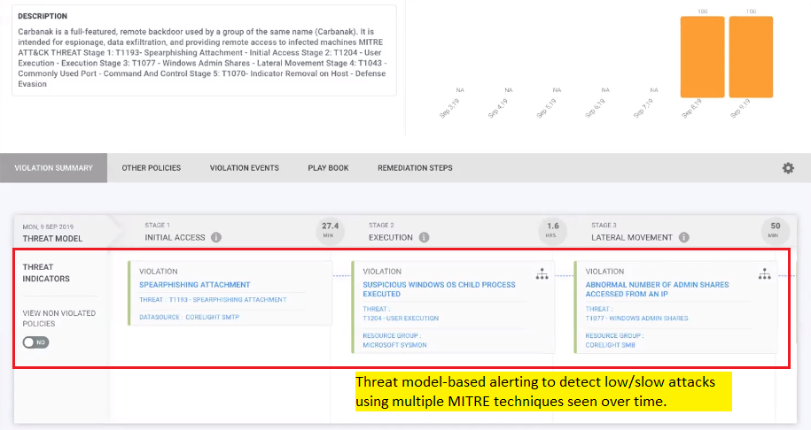Switch to the Other Policies tab

coord(151,168)
